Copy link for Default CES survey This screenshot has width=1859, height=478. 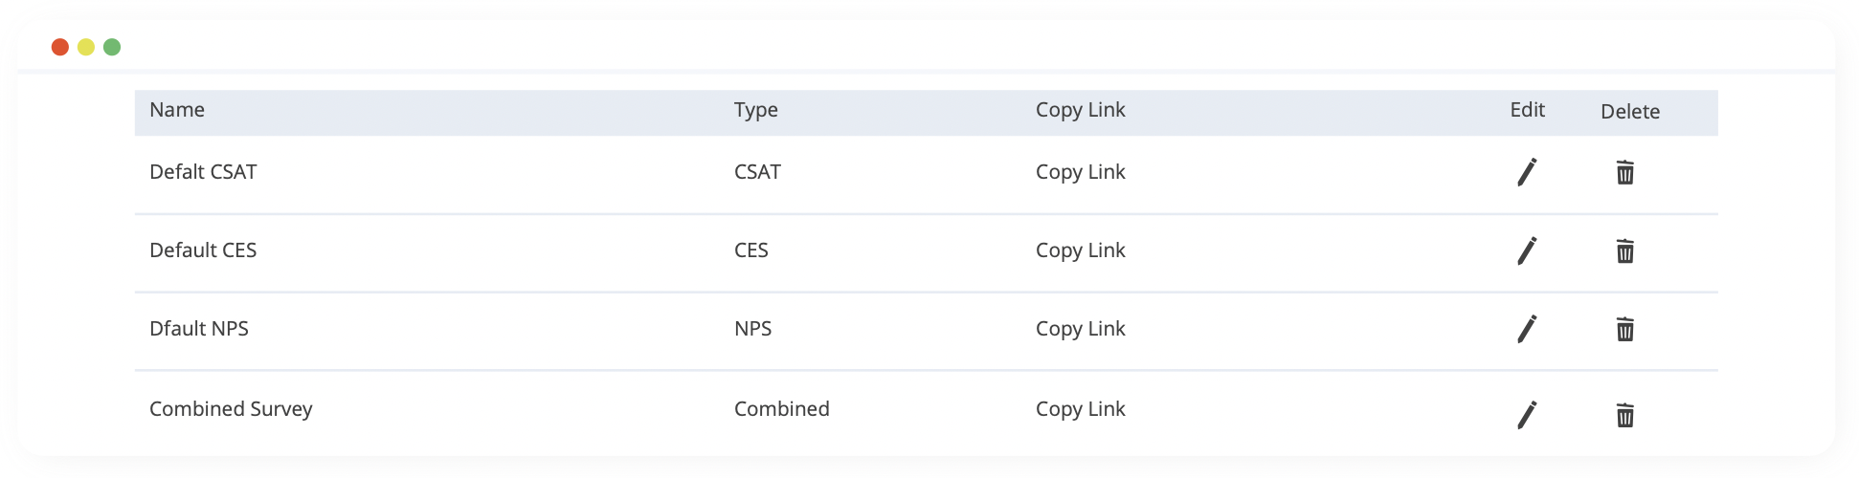[1080, 251]
